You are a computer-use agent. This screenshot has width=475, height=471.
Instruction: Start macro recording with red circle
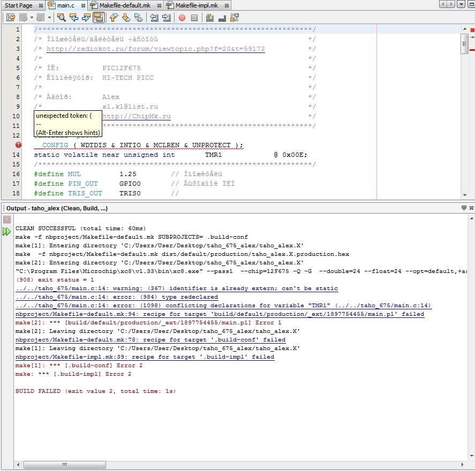coord(182,17)
